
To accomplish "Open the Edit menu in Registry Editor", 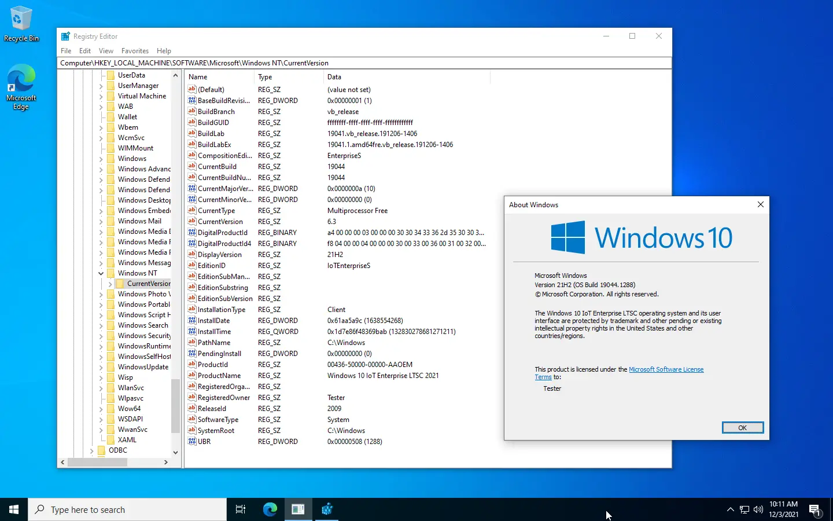I will tap(85, 51).
